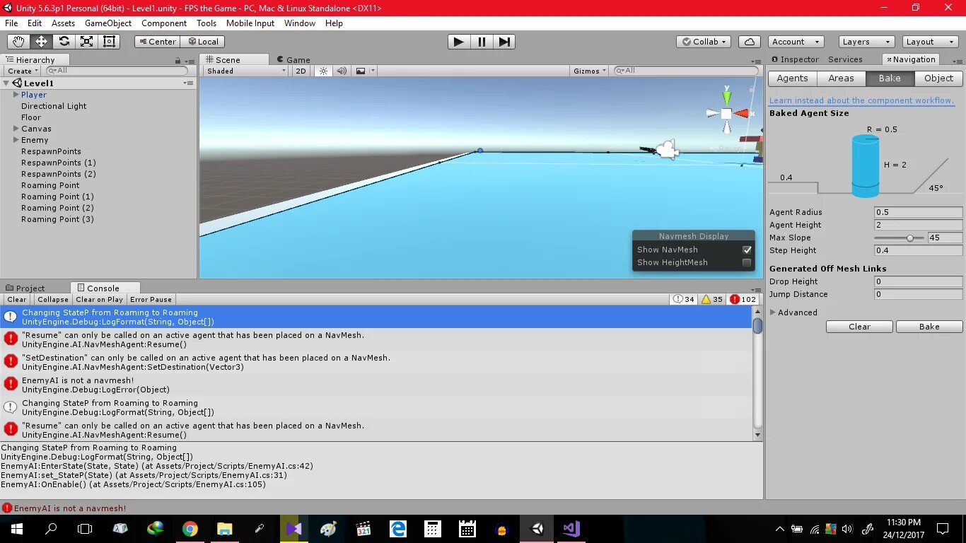Expand the Canvas object in Hierarchy

16,129
